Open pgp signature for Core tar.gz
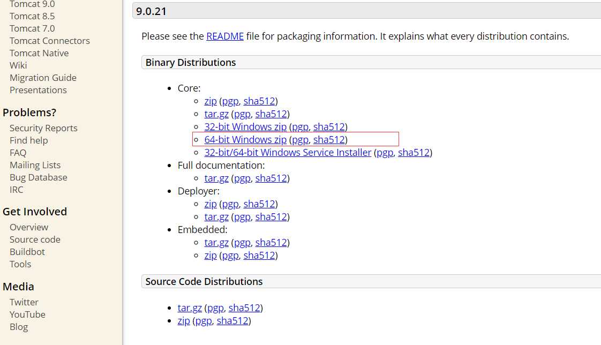 [x=242, y=114]
